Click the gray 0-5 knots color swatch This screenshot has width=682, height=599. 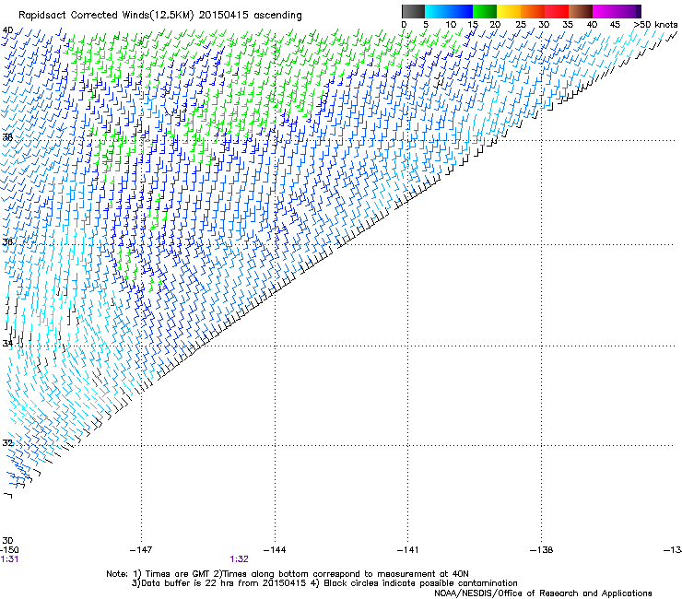tap(414, 11)
